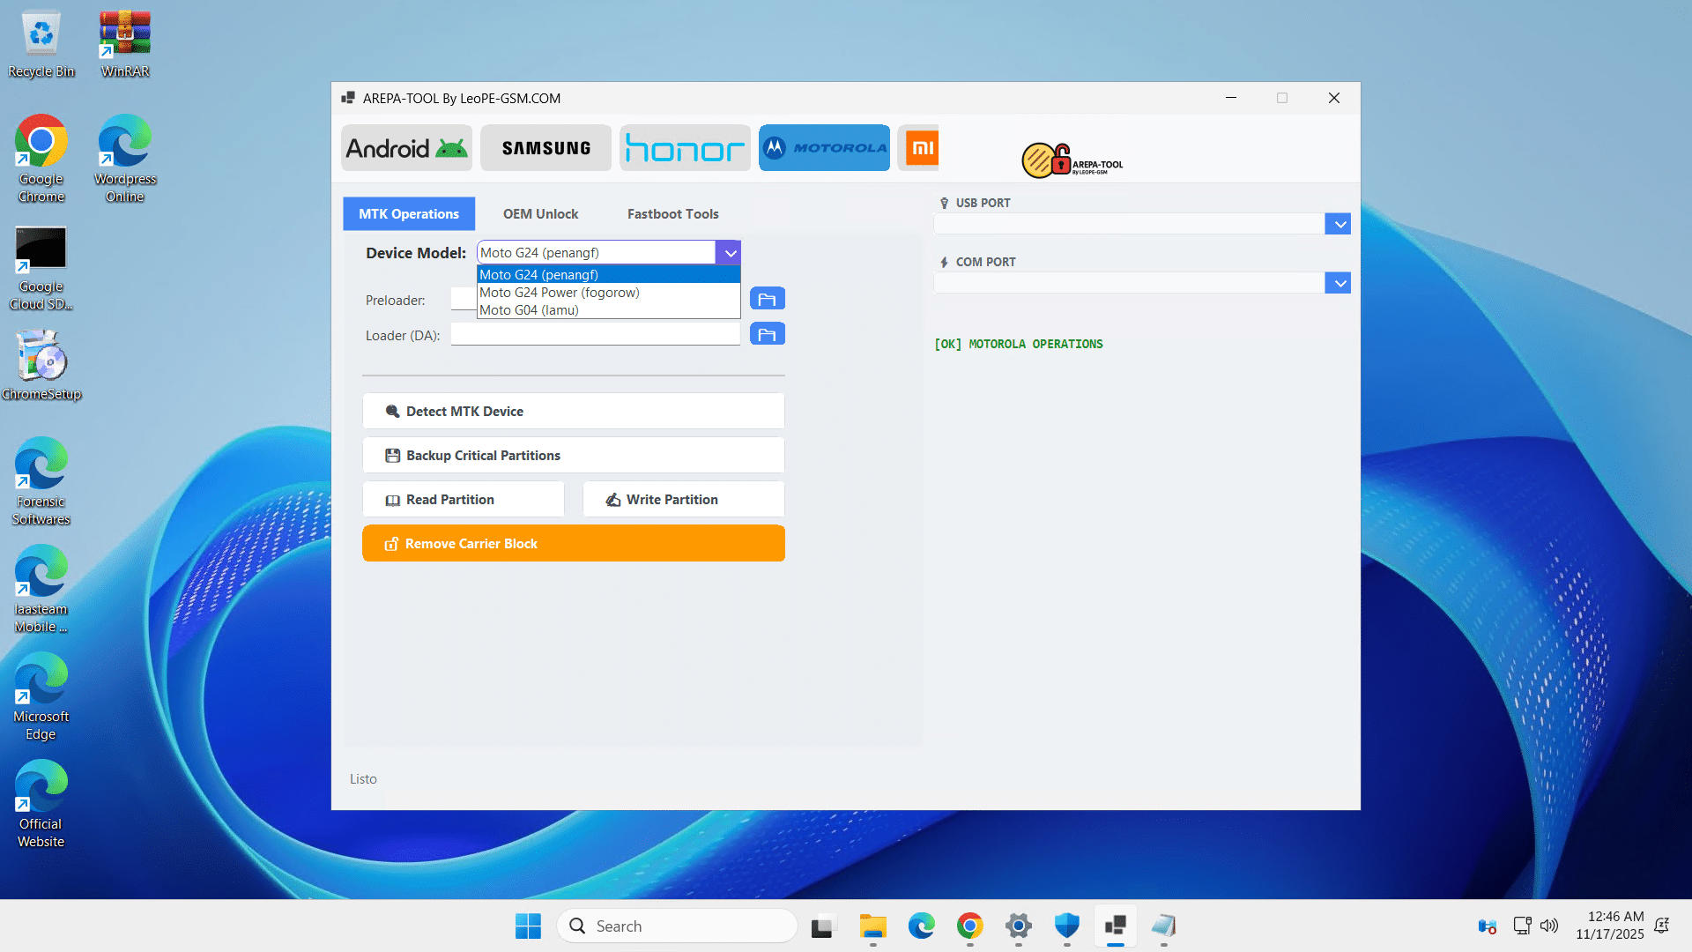Select the Samsung brand icon
This screenshot has width=1692, height=952.
pos(545,148)
